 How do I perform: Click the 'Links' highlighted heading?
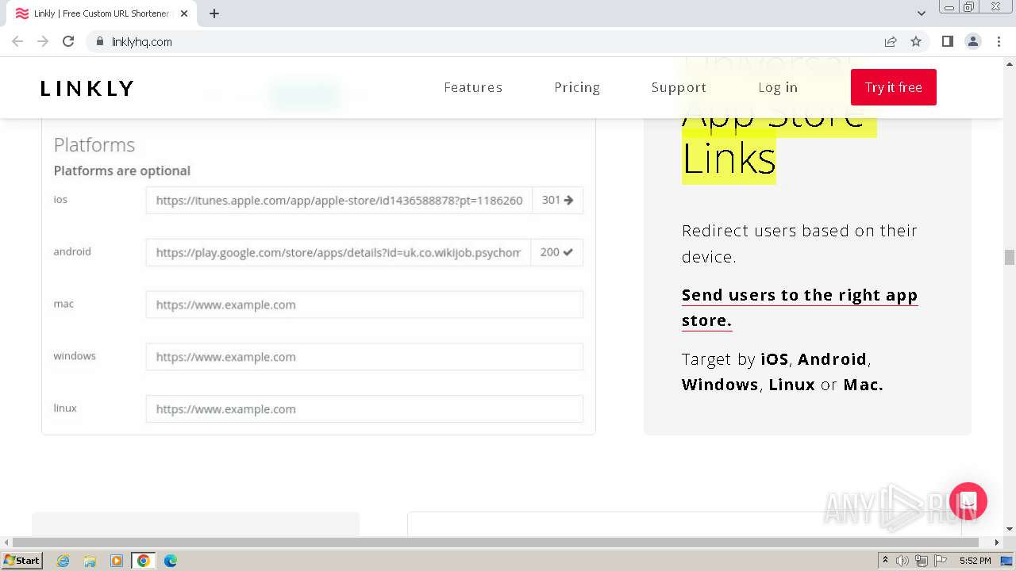pos(729,159)
